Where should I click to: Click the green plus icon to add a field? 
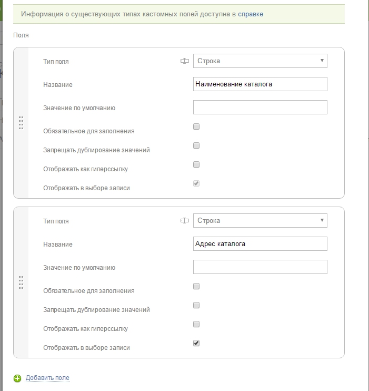click(17, 378)
